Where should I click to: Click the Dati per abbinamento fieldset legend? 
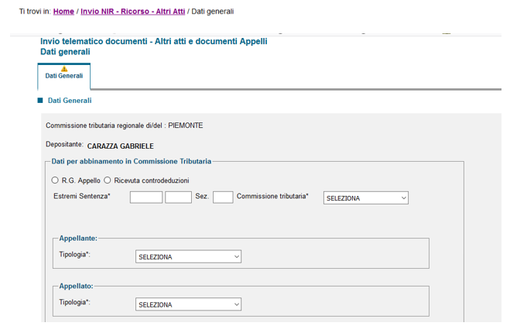[132, 161]
